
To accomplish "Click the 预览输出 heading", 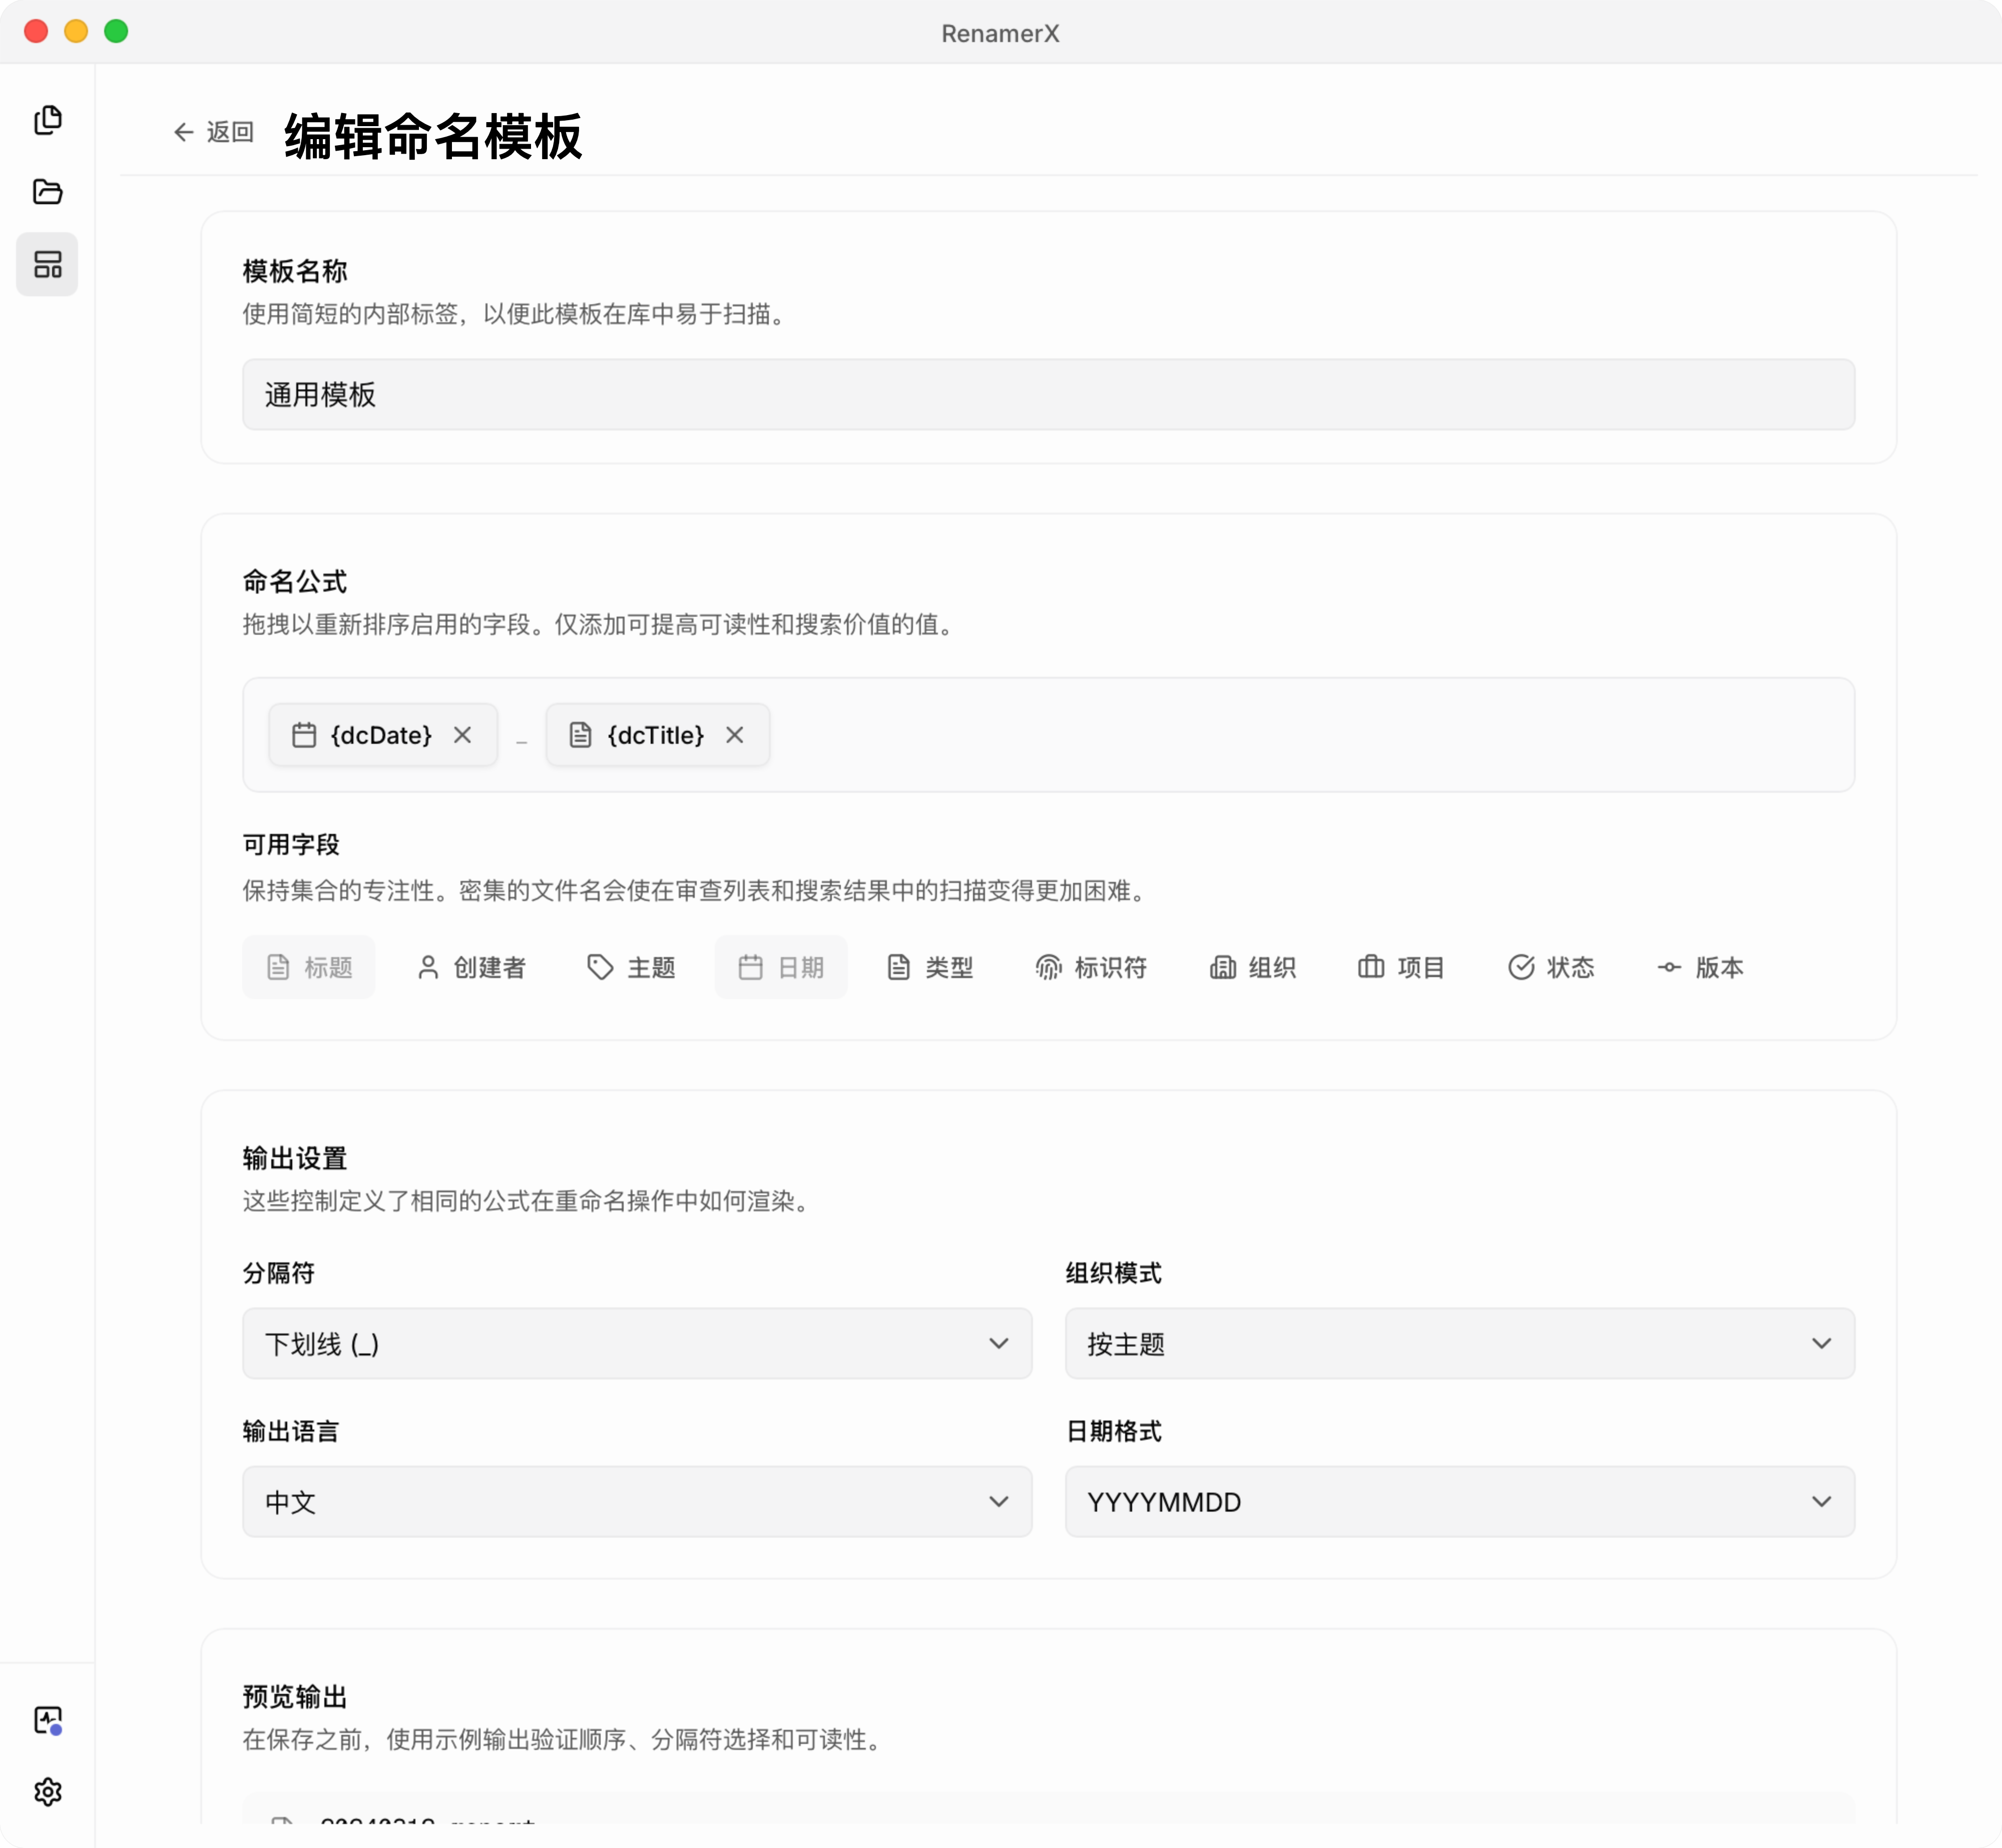I will [295, 1696].
